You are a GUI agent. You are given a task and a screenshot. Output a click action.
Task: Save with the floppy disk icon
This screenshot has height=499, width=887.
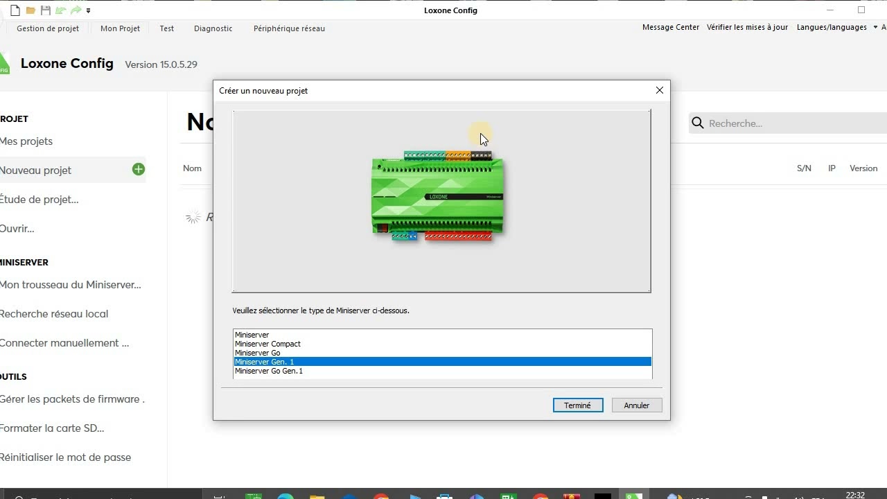pos(46,10)
